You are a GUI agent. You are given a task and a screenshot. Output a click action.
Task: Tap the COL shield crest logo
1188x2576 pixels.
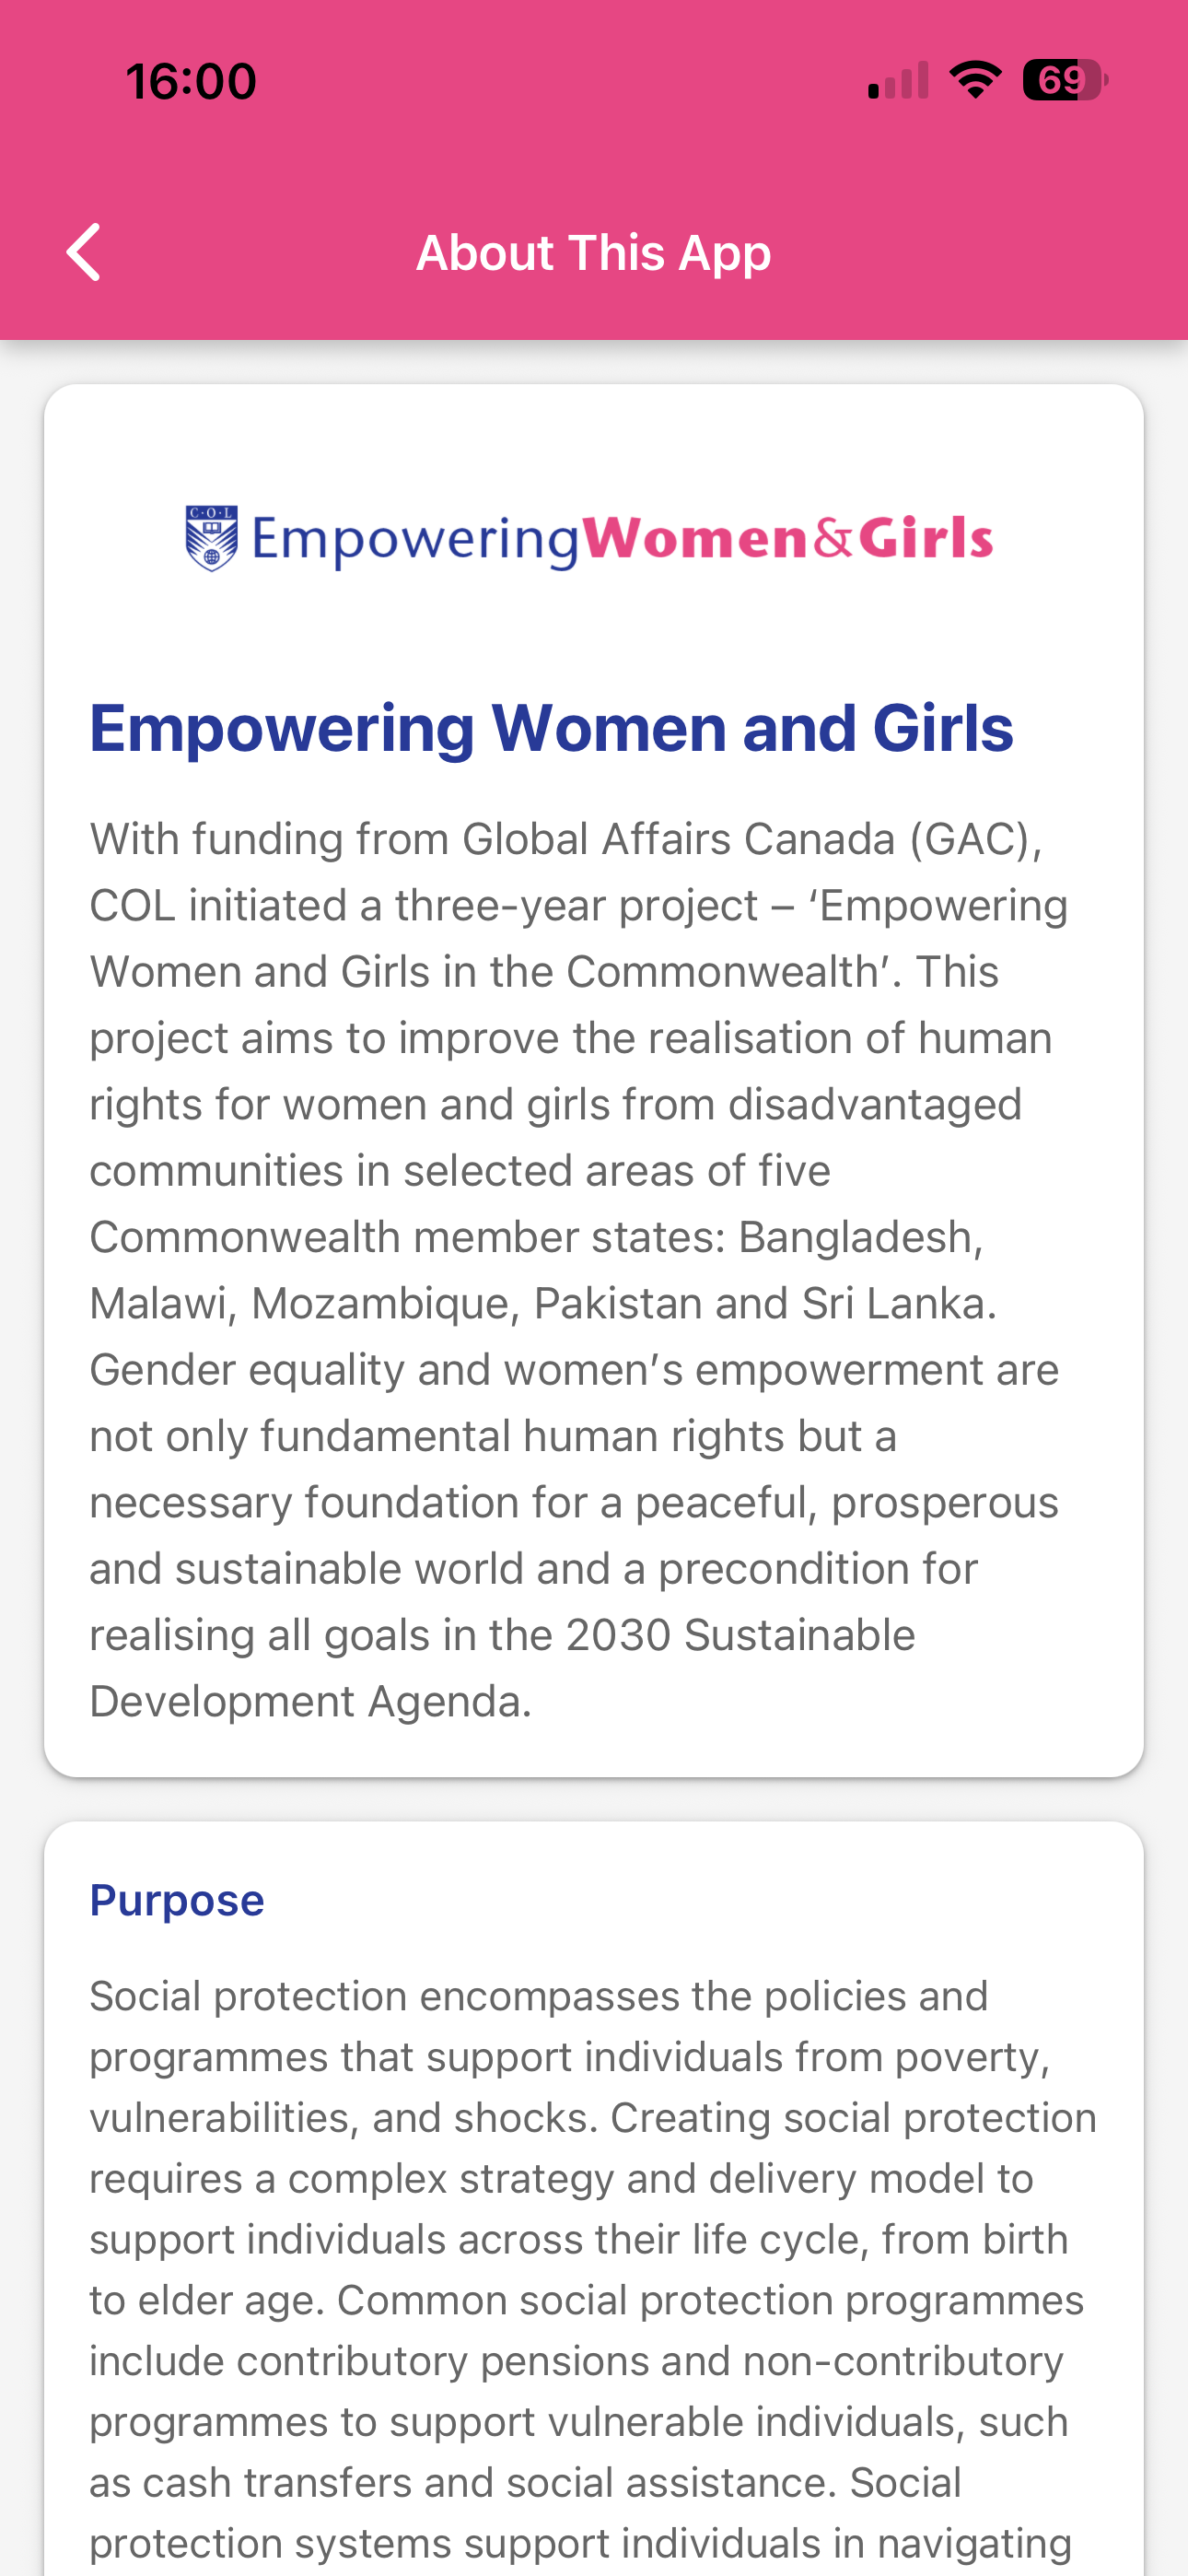coord(212,538)
